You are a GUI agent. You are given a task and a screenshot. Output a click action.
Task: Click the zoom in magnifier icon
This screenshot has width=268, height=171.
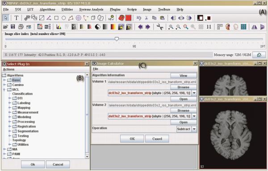[x=171, y=27]
